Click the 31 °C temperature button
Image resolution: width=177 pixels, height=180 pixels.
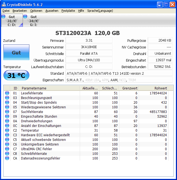[x=16, y=75]
